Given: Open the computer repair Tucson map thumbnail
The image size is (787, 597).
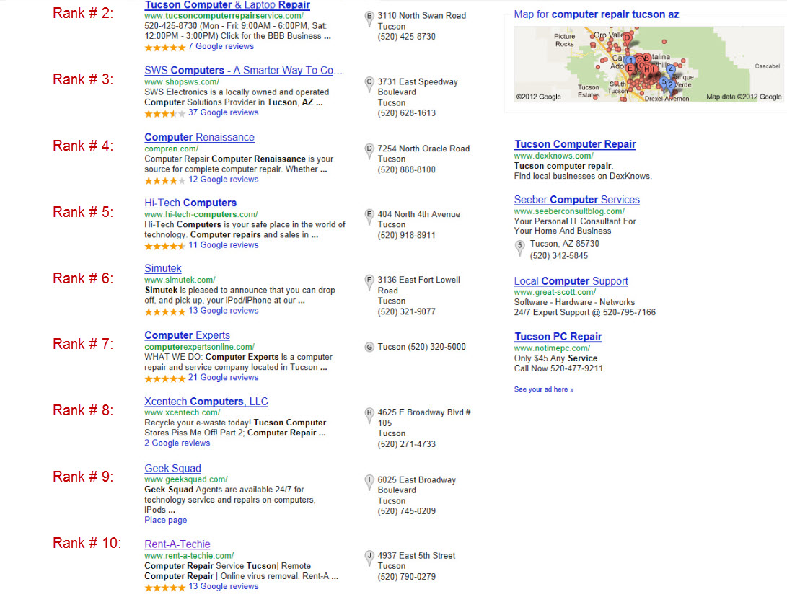Looking at the screenshot, I should 648,64.
